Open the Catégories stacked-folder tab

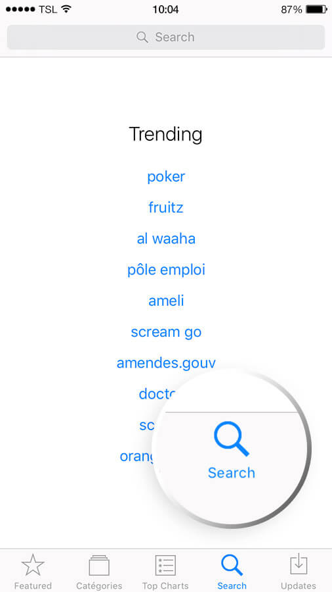pyautogui.click(x=99, y=571)
